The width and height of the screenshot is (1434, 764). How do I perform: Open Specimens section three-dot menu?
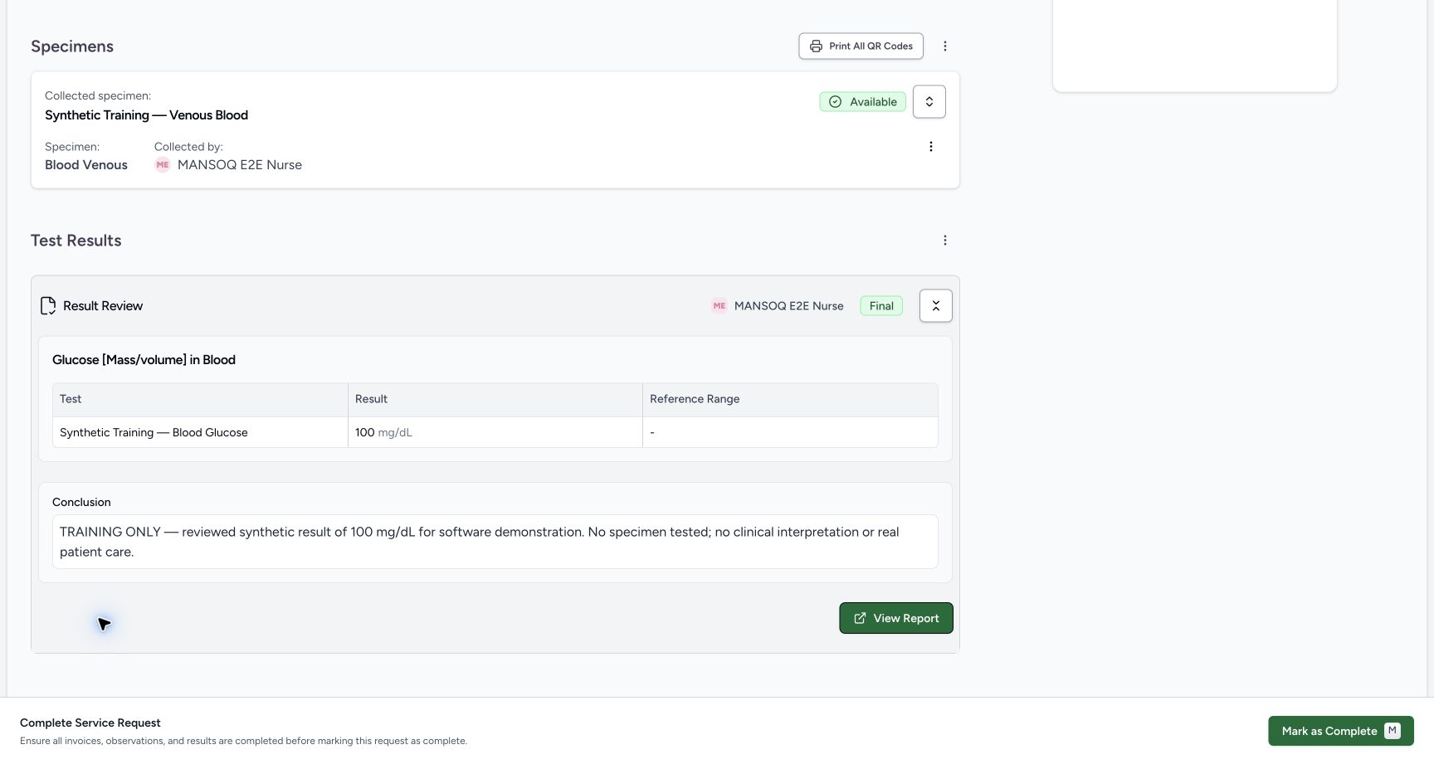point(944,46)
